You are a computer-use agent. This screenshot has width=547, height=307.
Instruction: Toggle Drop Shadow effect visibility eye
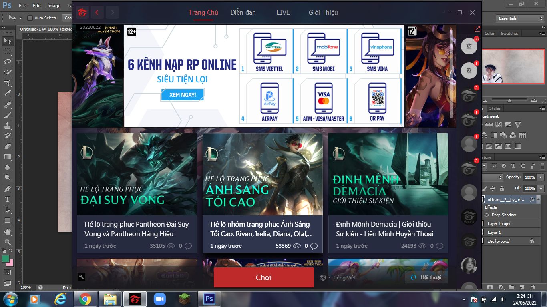487,215
